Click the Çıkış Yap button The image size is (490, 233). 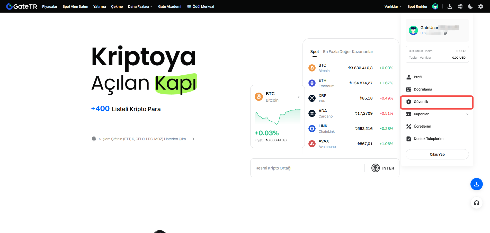(x=437, y=154)
